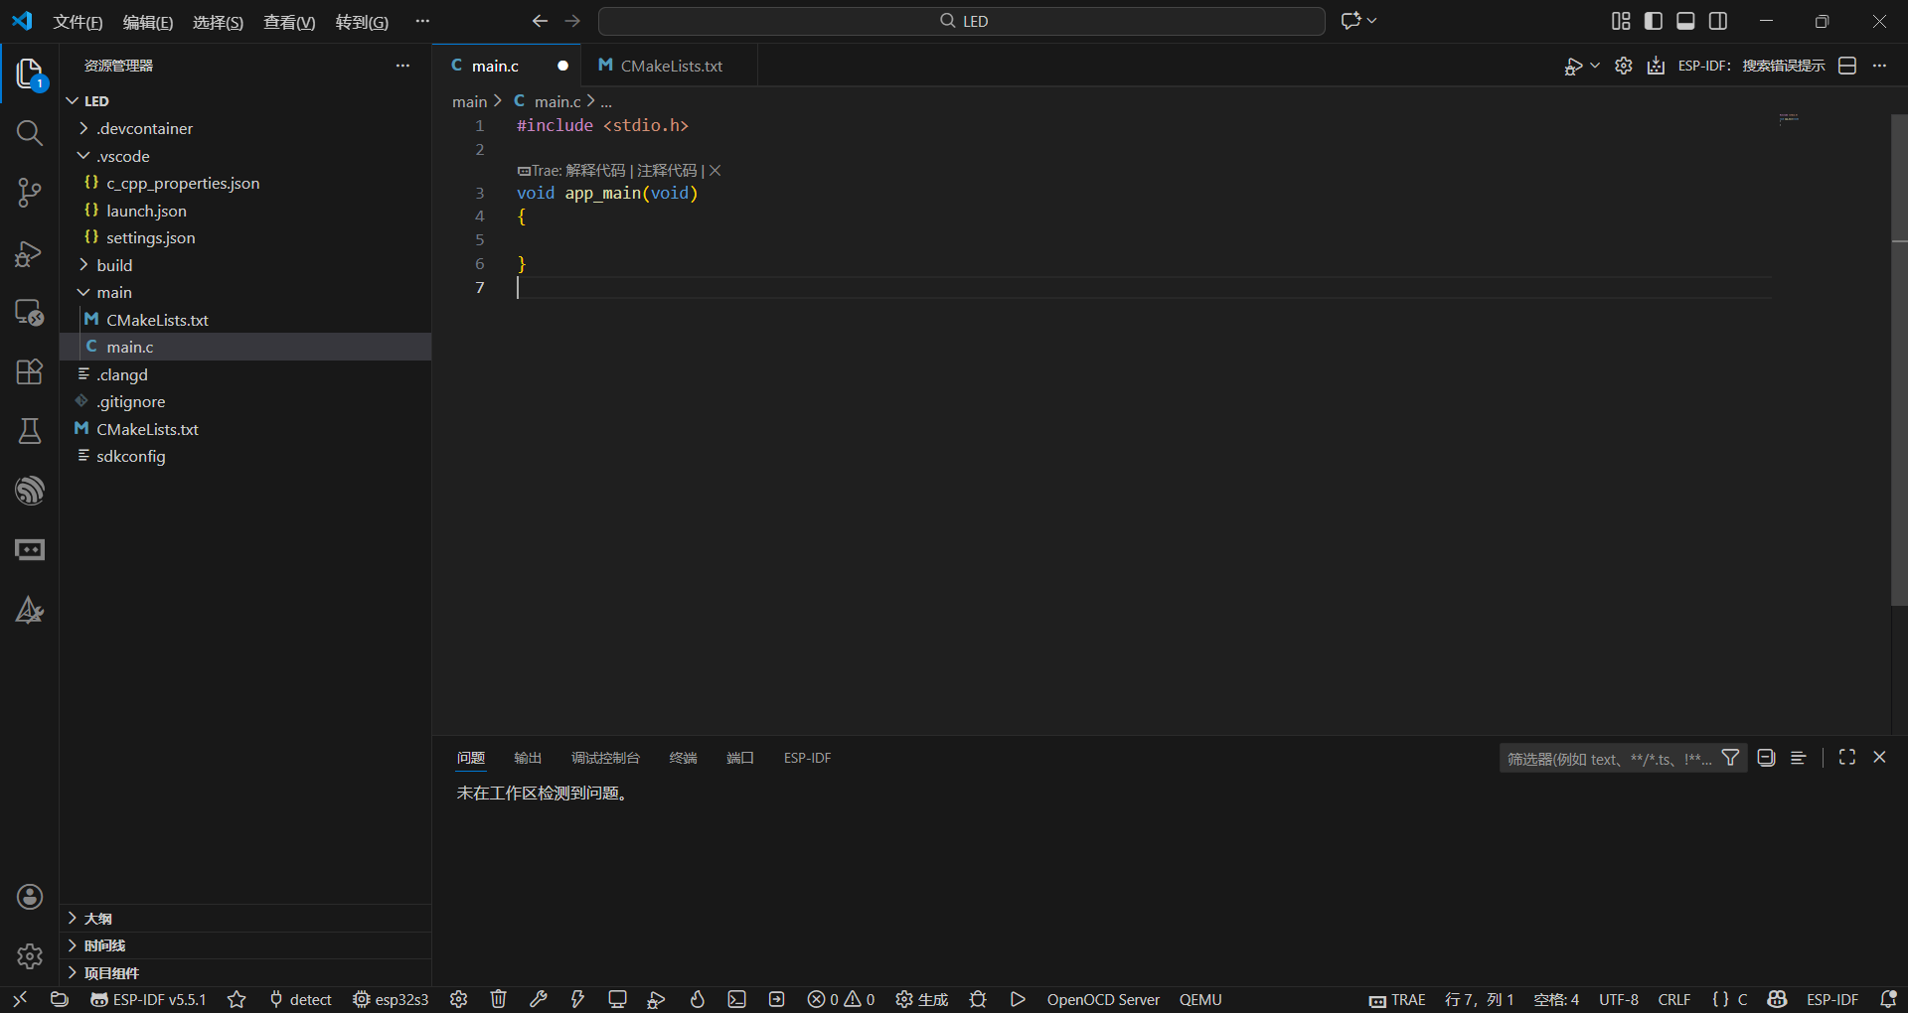The image size is (1908, 1013).
Task: Switch to the 终端 terminal panel tab
Action: 683,758
